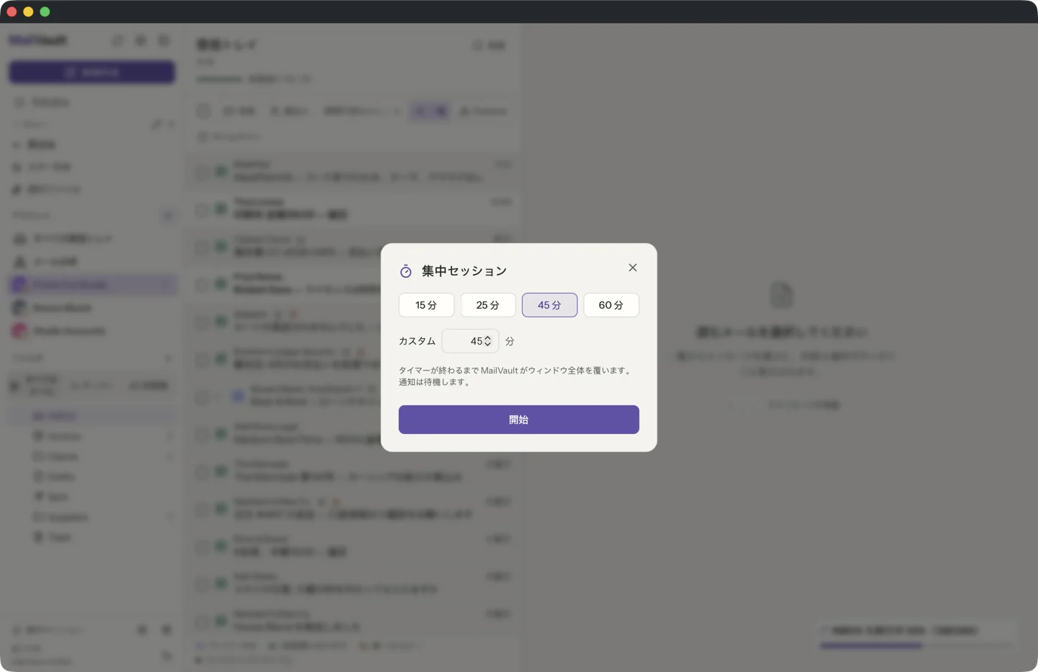The height and width of the screenshot is (672, 1038).
Task: Start the session with 開始
Action: point(519,420)
